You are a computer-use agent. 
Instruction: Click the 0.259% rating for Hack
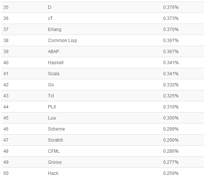point(171,173)
